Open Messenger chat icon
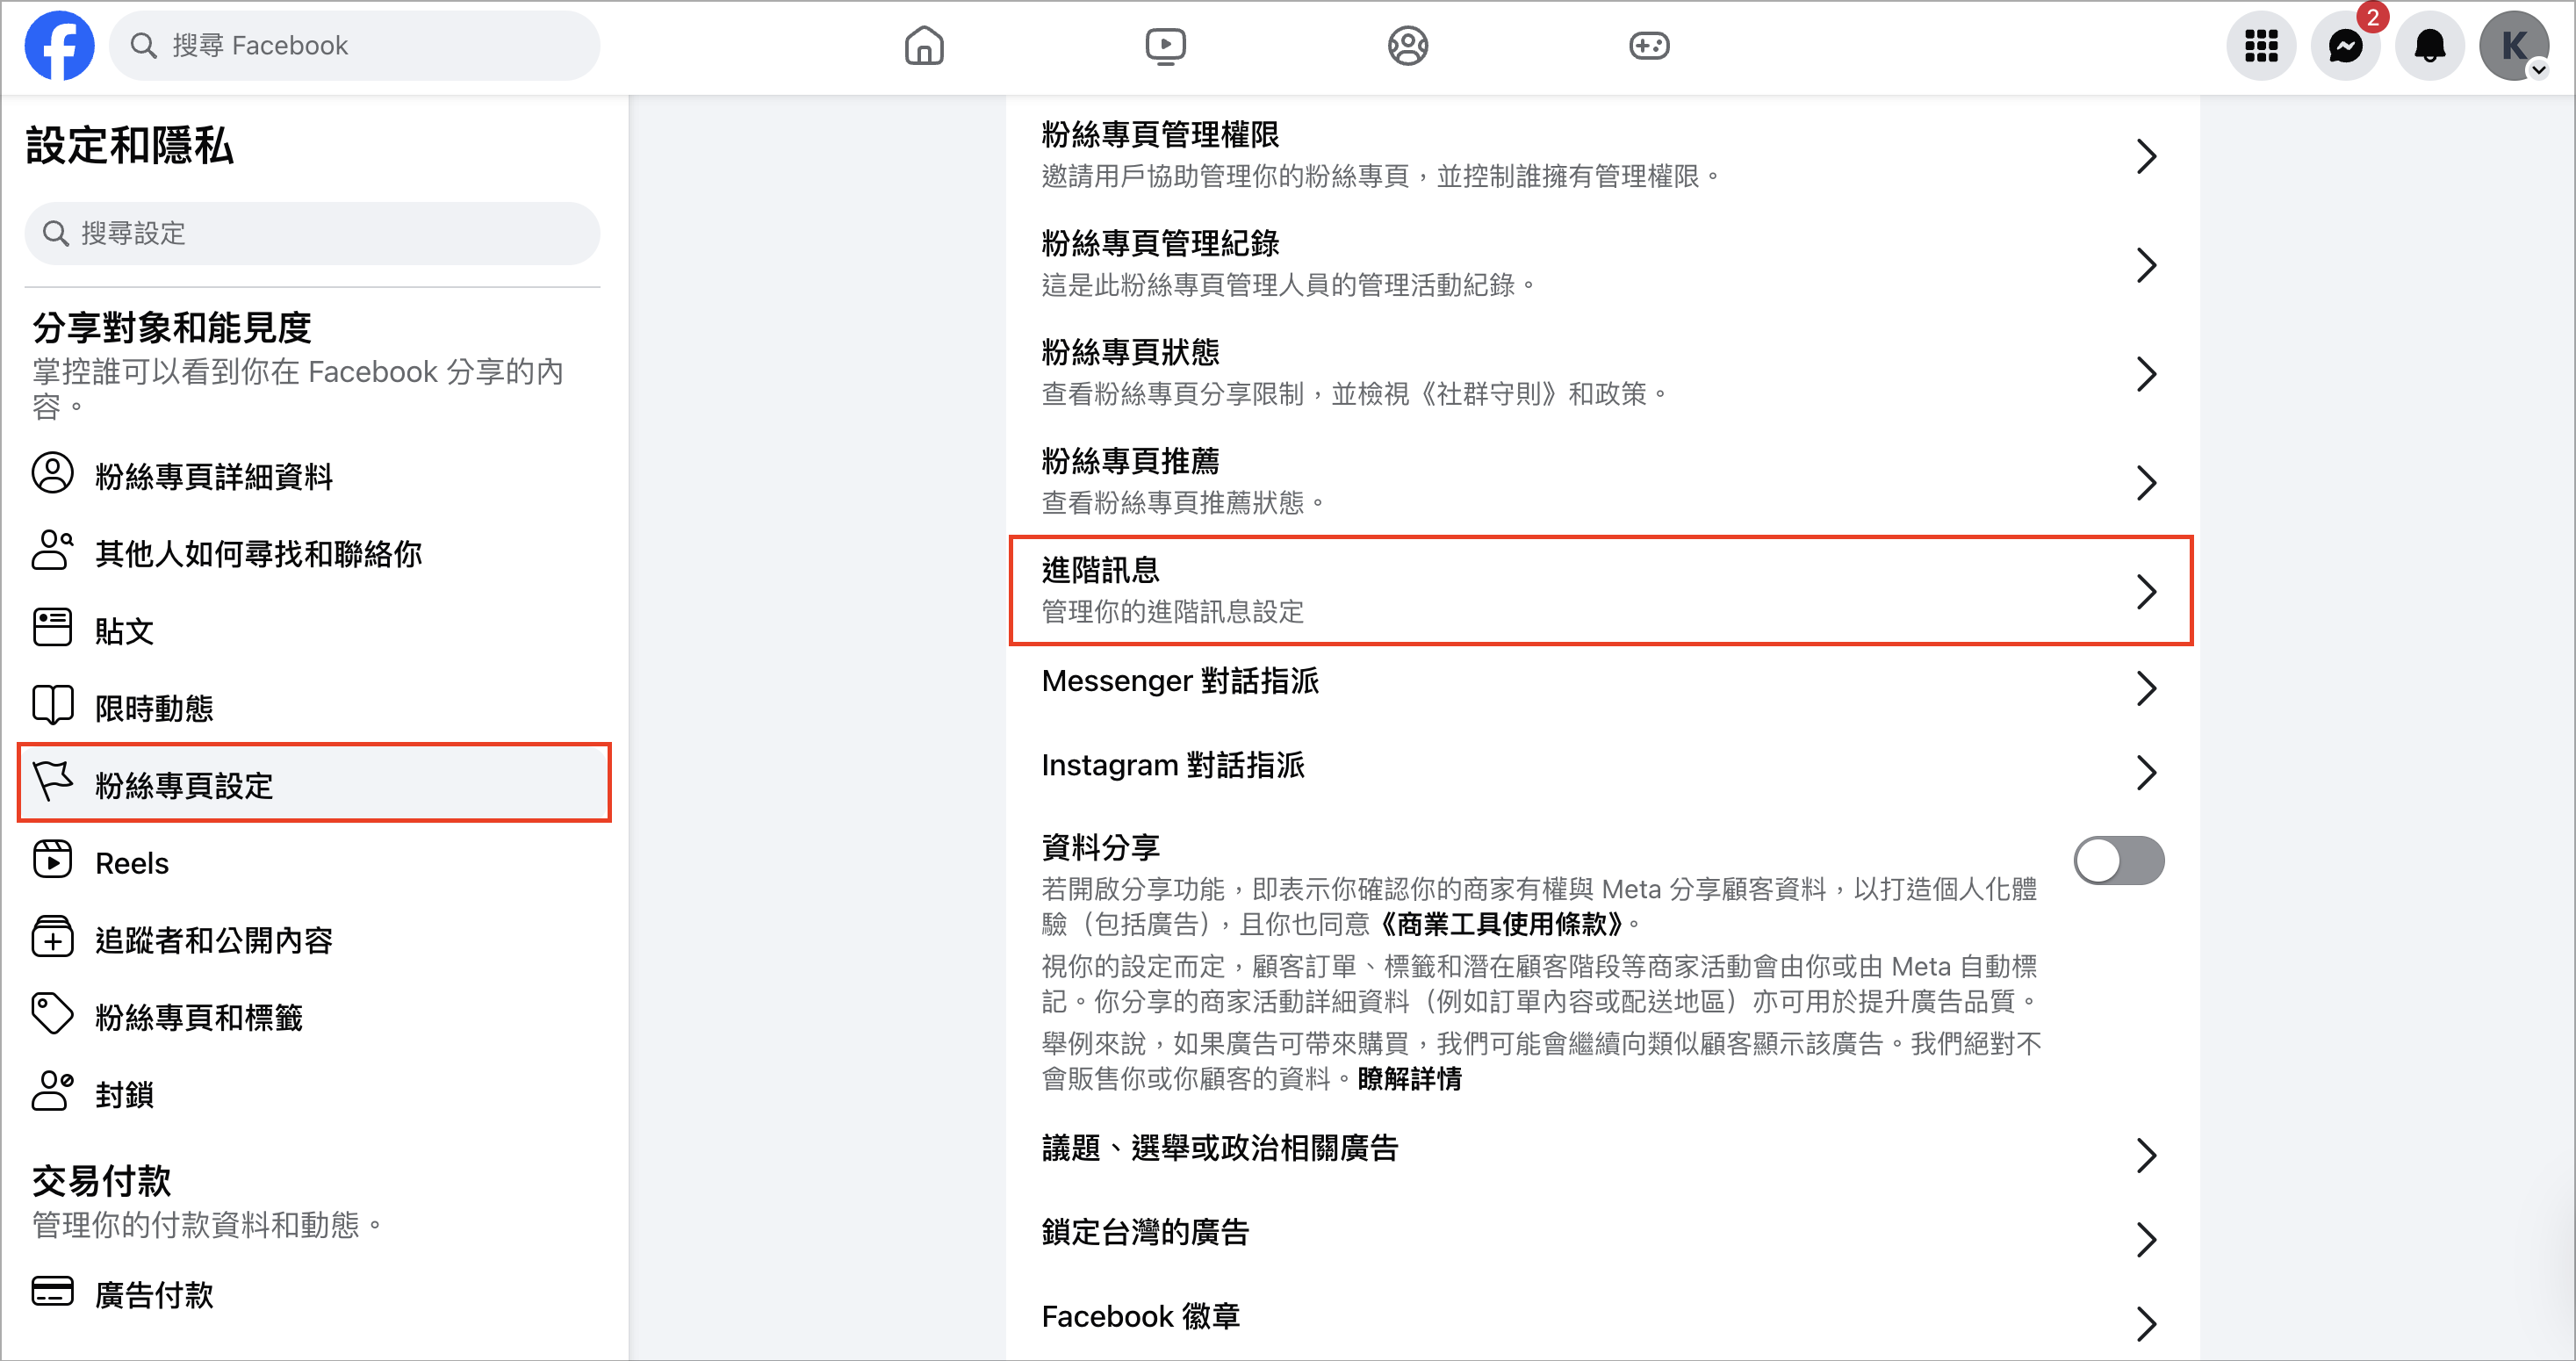This screenshot has height=1361, width=2576. [2345, 46]
